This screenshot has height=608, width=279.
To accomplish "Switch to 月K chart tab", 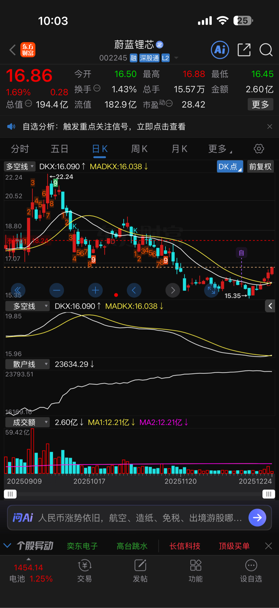I will coord(179,149).
